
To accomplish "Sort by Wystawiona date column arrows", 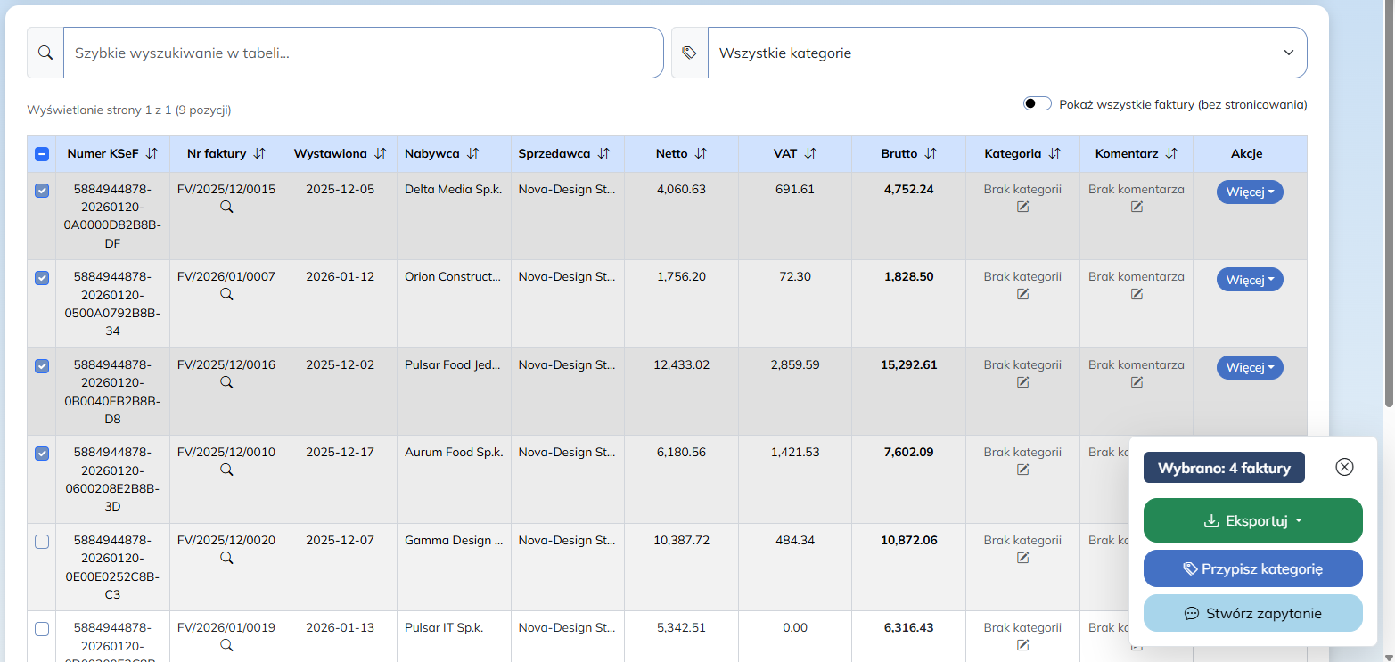I will click(x=381, y=153).
